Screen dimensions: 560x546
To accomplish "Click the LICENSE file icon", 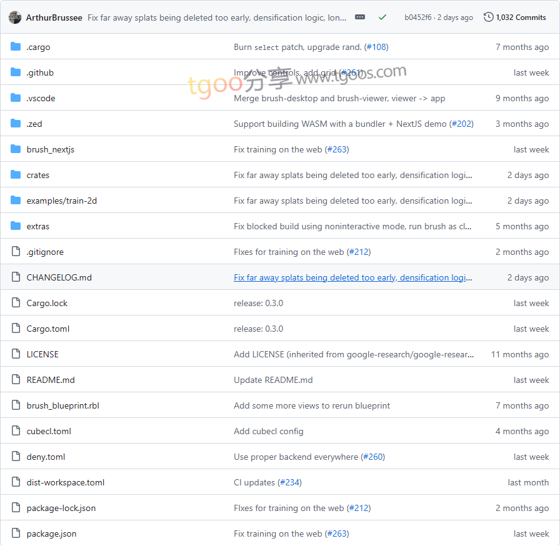I will tap(16, 354).
